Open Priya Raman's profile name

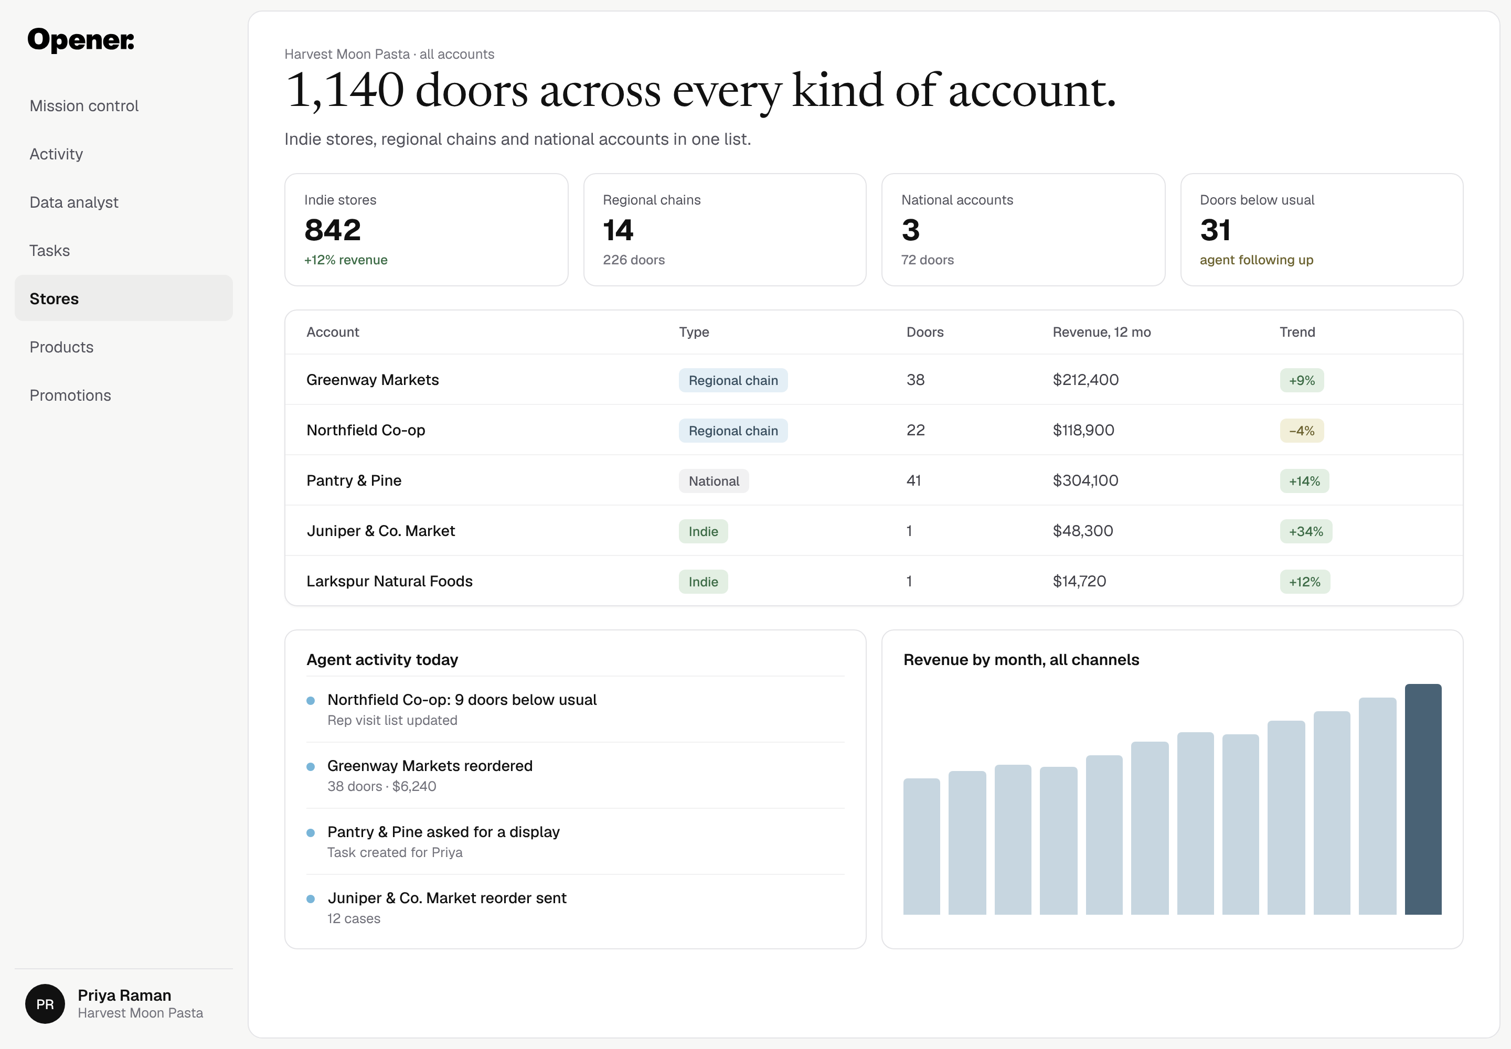pos(124,995)
